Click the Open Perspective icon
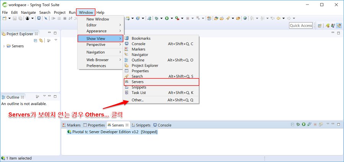Image resolution: width=344 pixels, height=162 pixels. pyautogui.click(x=320, y=26)
